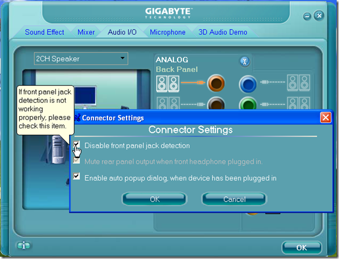Expand the 2CH Speaker dropdown
This screenshot has width=339, height=259.
pos(122,58)
